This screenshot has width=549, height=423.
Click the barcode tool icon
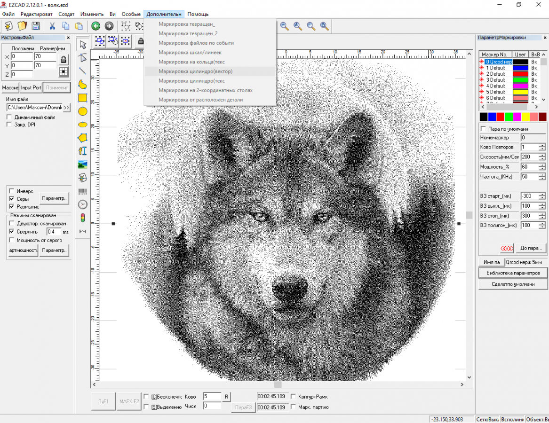(83, 191)
